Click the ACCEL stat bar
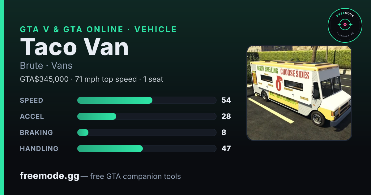371x195 pixels. click(x=147, y=116)
